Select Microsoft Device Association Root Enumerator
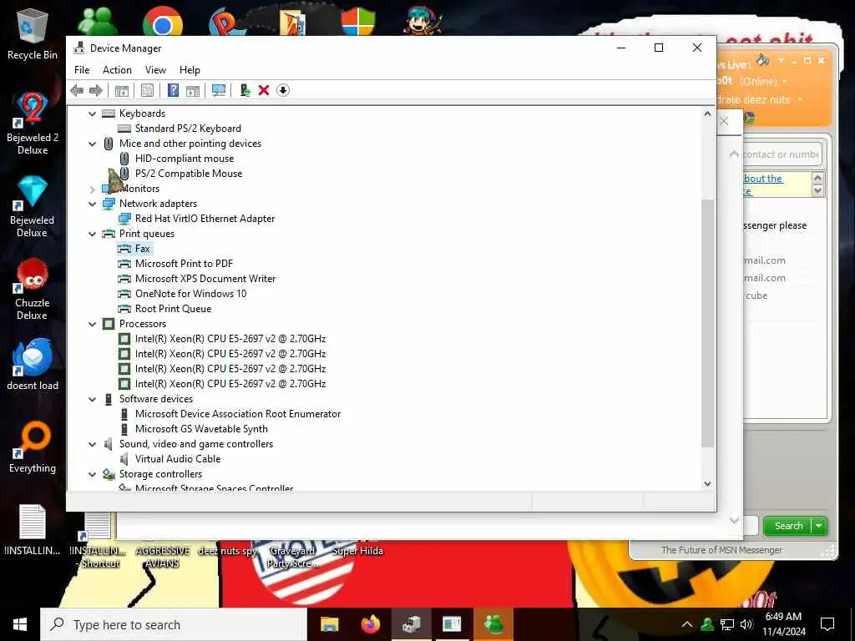 tap(238, 414)
